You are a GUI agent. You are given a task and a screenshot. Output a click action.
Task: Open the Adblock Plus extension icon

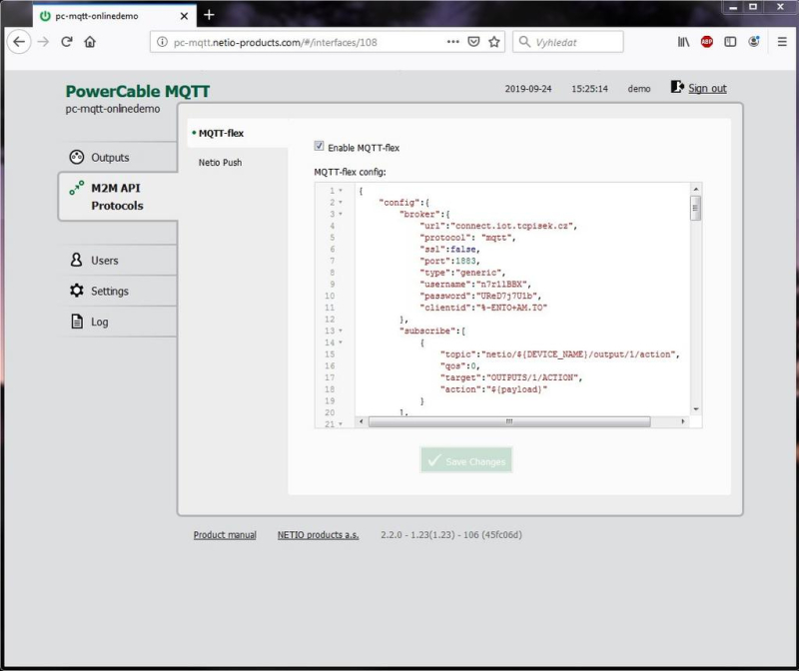click(x=707, y=42)
